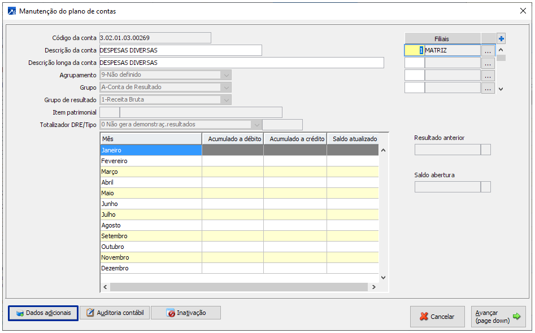The image size is (535, 333).
Task: Click the Item patrimonial code field
Action: (110, 112)
